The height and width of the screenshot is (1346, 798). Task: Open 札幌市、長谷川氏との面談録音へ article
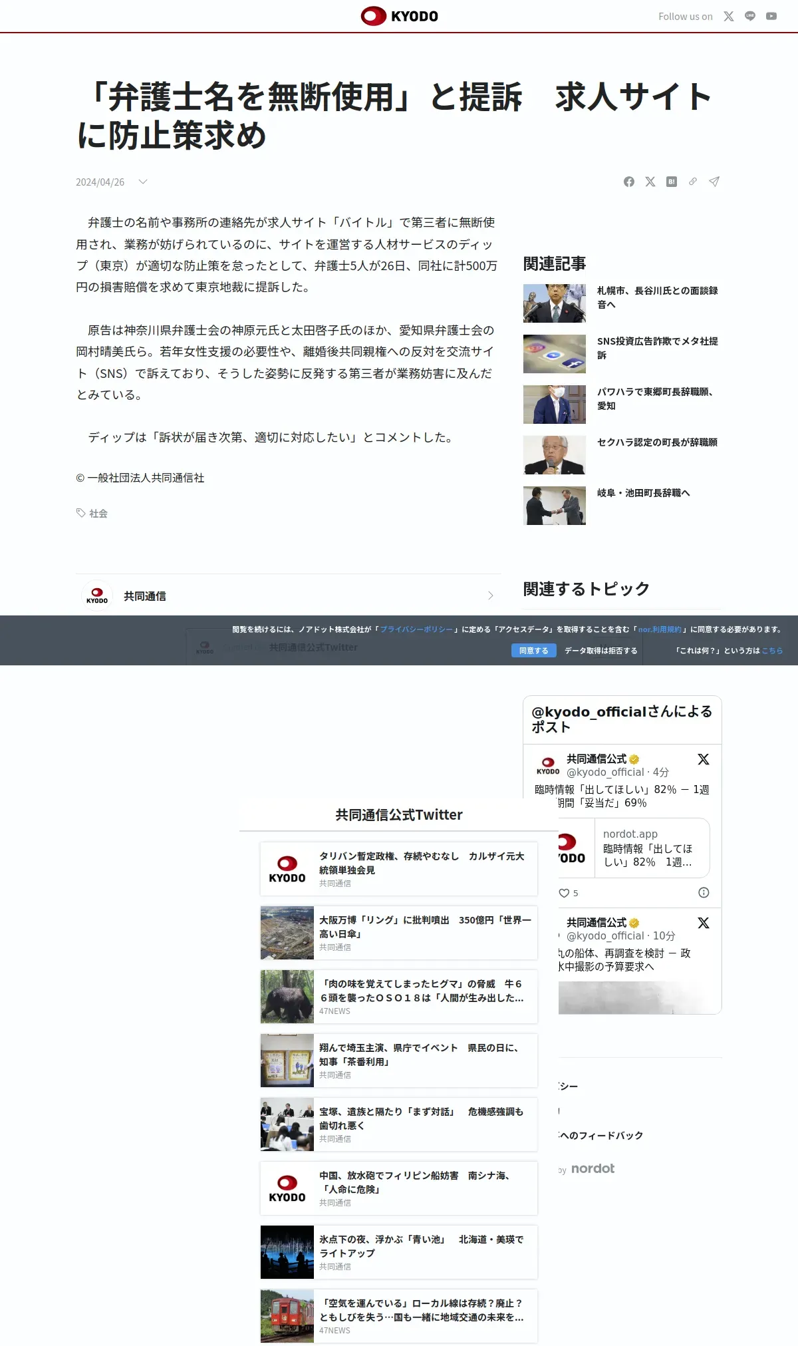coord(658,297)
